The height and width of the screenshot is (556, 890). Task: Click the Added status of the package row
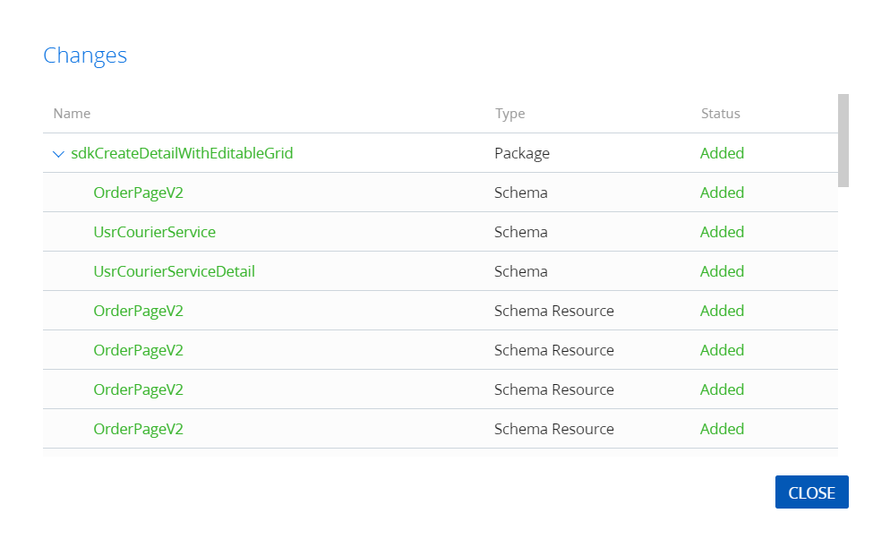(722, 153)
